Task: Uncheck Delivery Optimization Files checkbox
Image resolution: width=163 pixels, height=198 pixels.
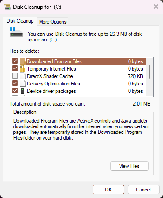Action: point(15,83)
